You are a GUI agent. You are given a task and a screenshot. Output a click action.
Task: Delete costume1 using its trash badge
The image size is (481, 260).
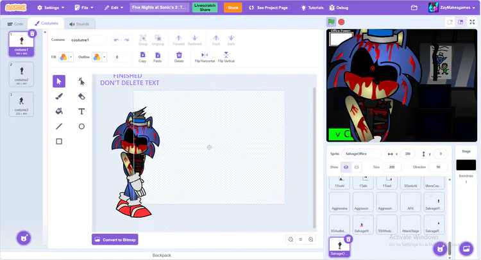[32, 33]
